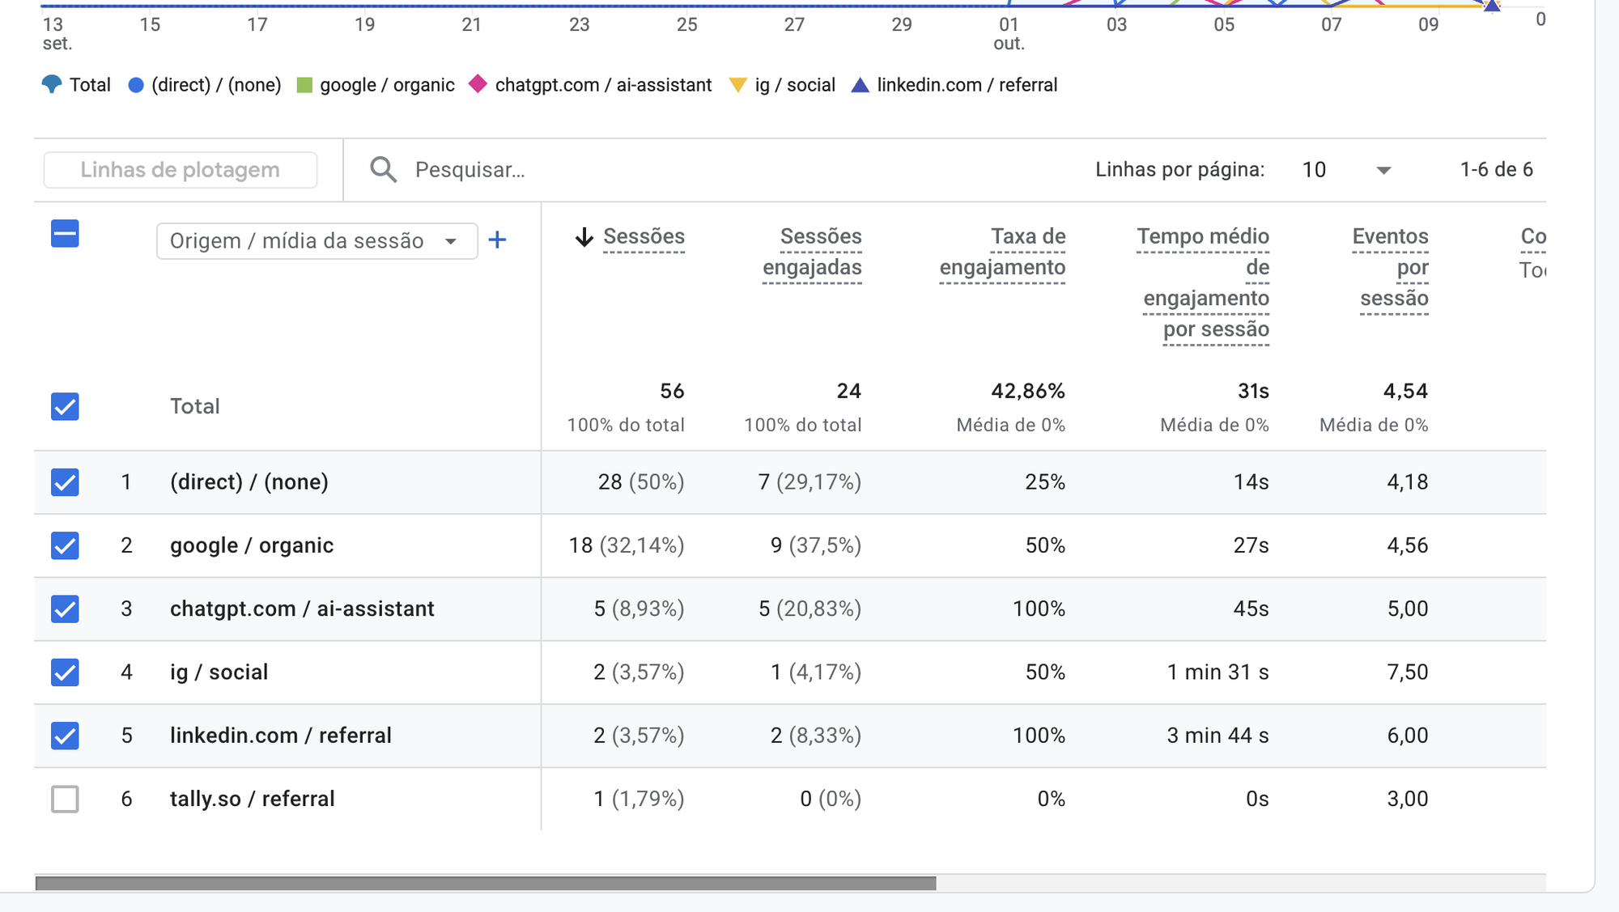The image size is (1619, 912).
Task: Click the google / organic legend square
Action: 304,85
